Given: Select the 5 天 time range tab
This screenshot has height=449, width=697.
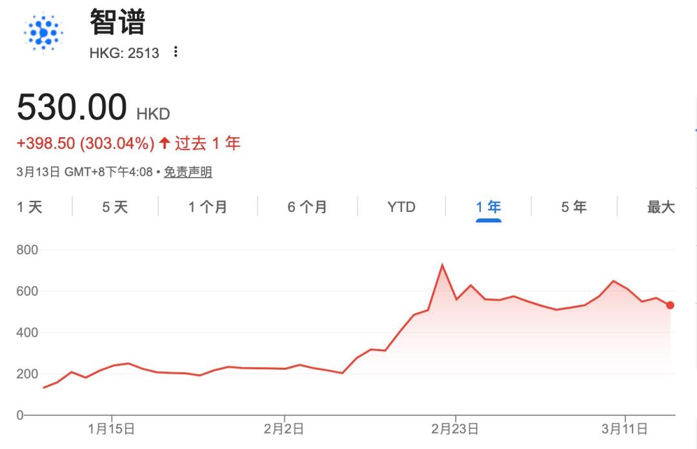Looking at the screenshot, I should tap(115, 207).
